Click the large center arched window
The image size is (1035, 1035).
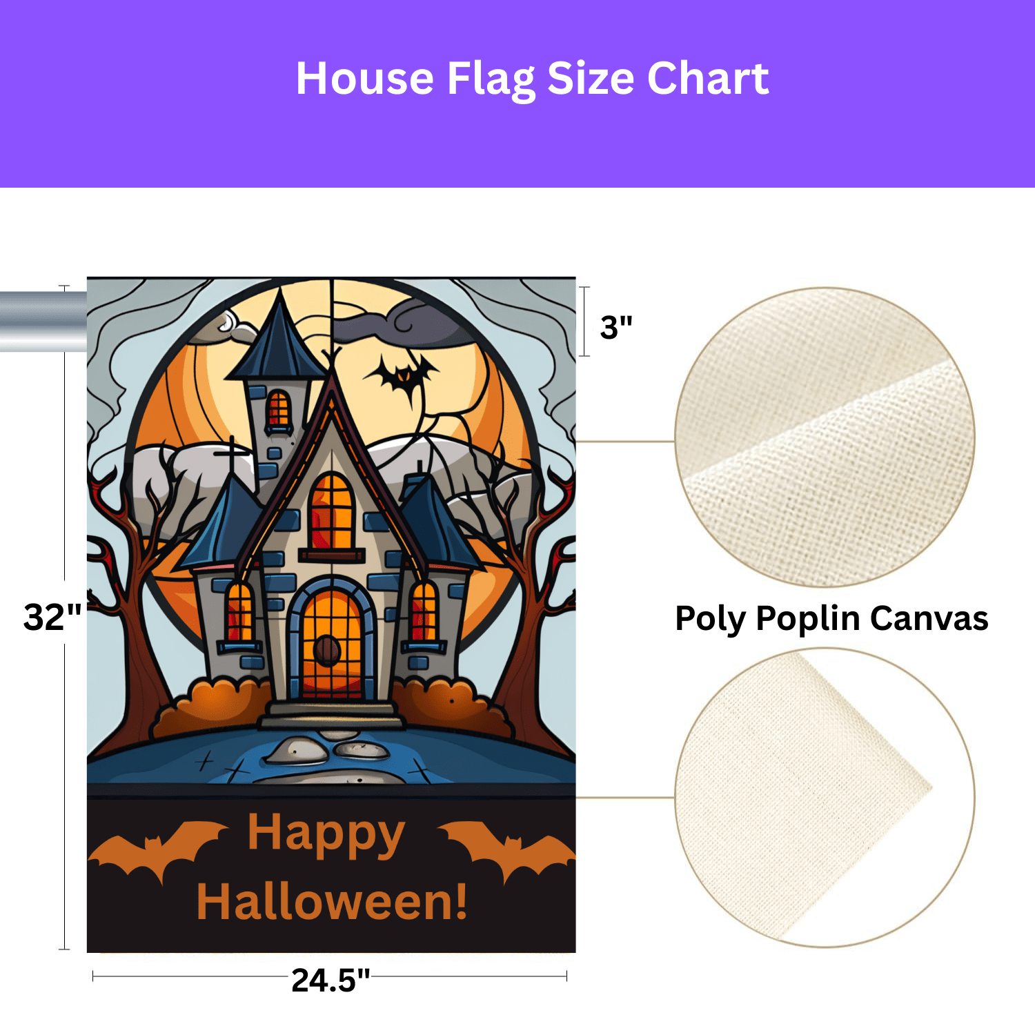click(x=331, y=512)
